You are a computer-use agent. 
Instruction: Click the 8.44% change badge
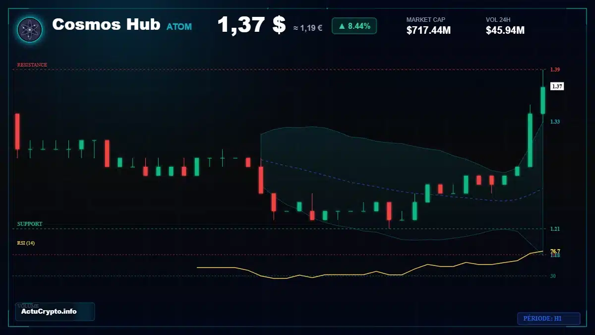point(354,26)
